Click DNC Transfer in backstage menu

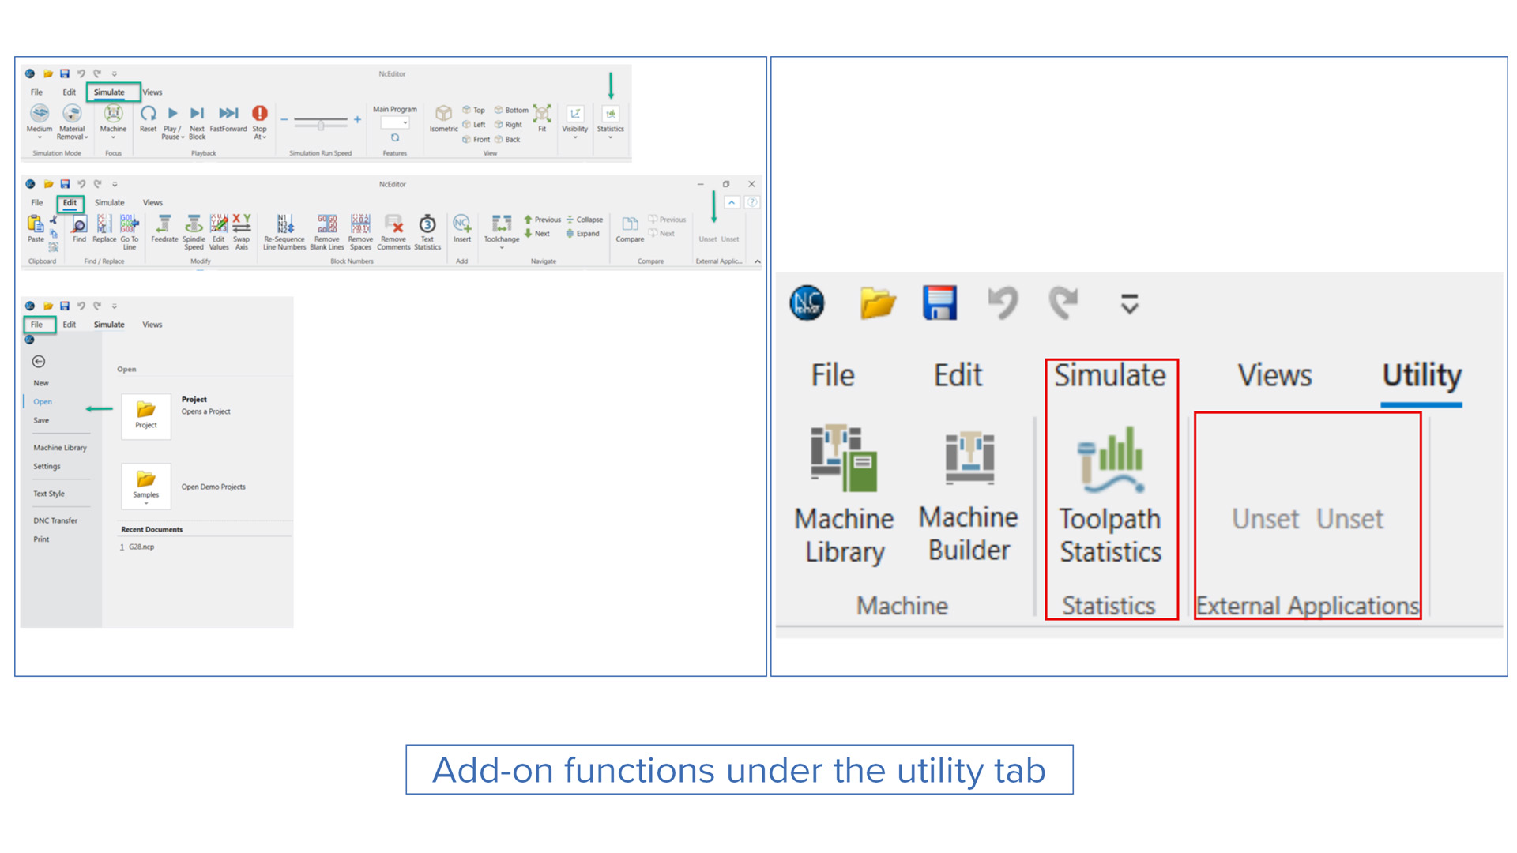(55, 521)
